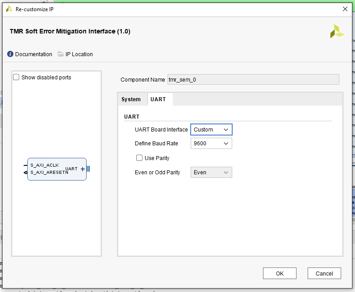This screenshot has width=355, height=292.
Task: Click the S_AXI_ARESETN port pin circle
Action: [x=25, y=173]
